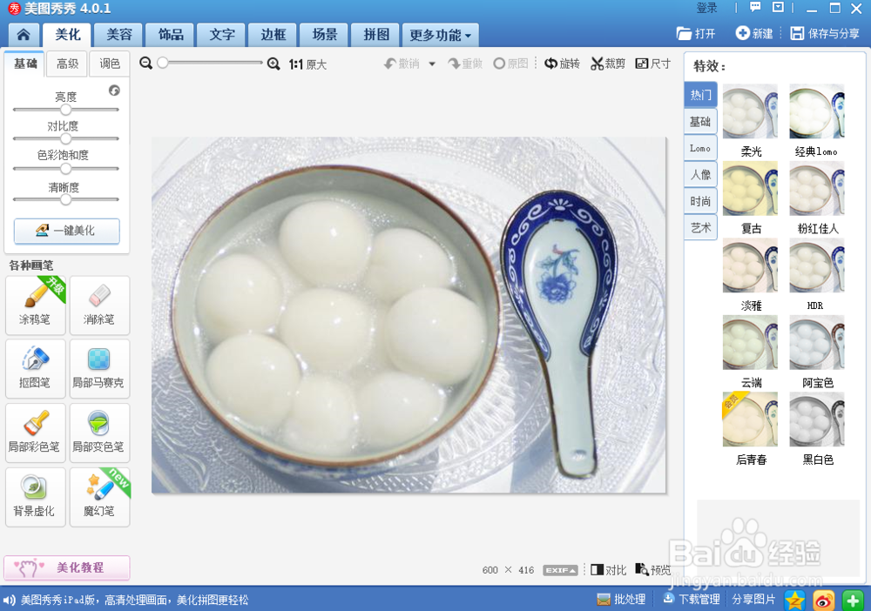Switch to the 拼图 collage tab
Image resolution: width=871 pixels, height=611 pixels.
coord(376,35)
